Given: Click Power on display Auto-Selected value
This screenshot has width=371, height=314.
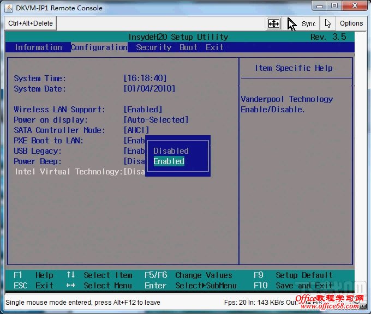Looking at the screenshot, I should [x=156, y=120].
